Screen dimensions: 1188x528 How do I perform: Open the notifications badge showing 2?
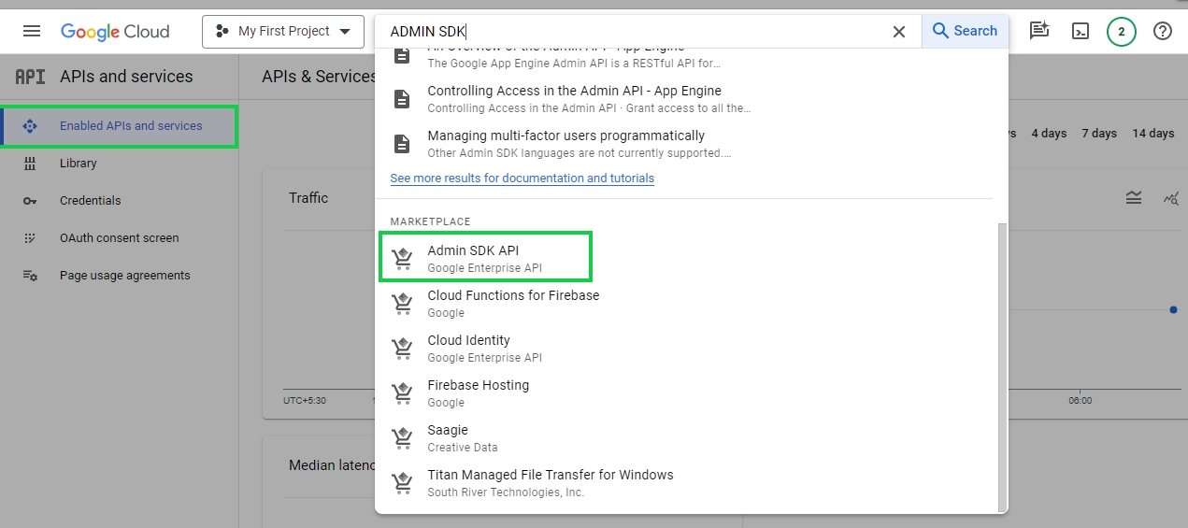(x=1121, y=32)
